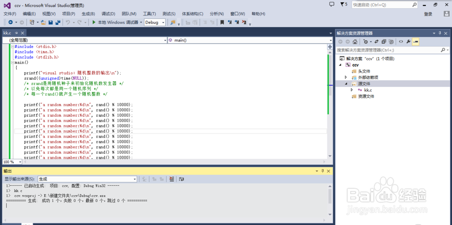
Task: Click the Undo arrow icon
Action: click(68, 22)
